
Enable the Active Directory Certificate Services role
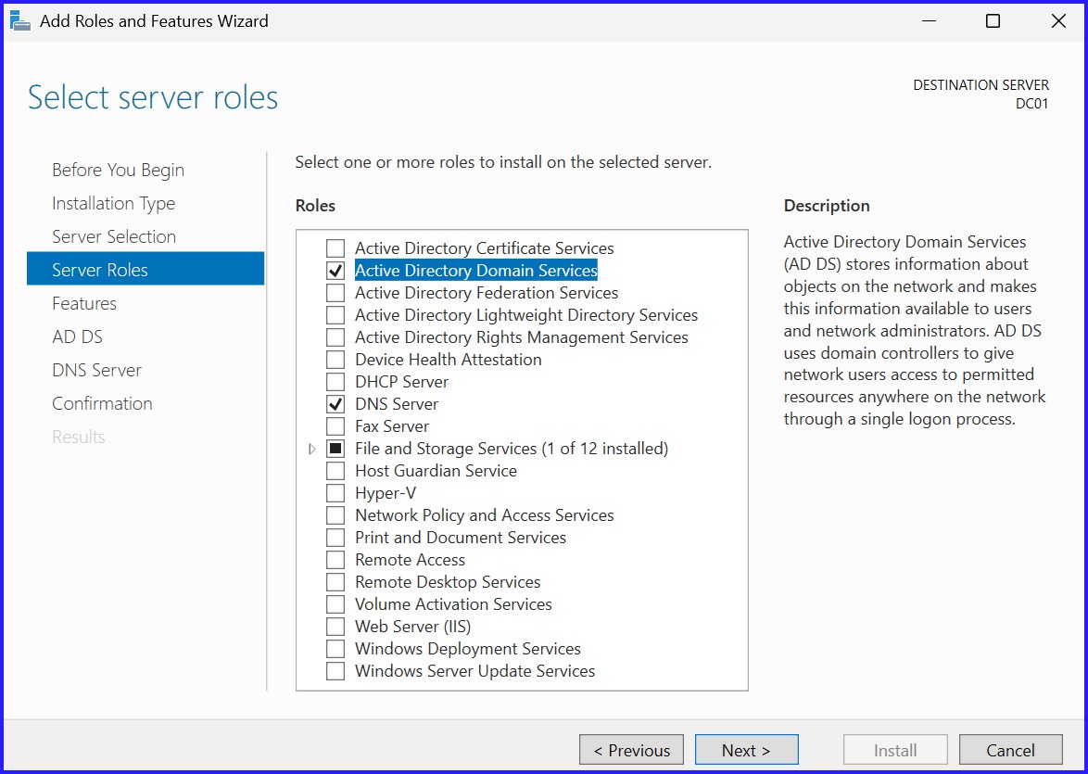(x=336, y=247)
